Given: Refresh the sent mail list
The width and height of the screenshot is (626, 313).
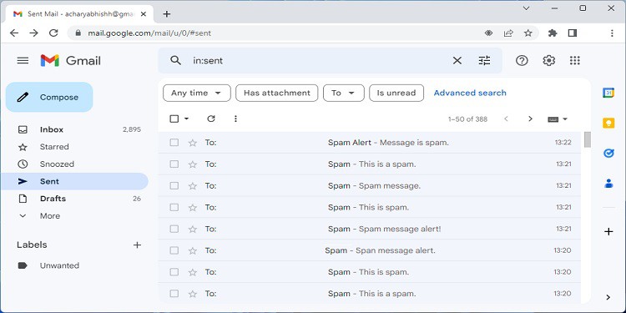Looking at the screenshot, I should click(211, 119).
